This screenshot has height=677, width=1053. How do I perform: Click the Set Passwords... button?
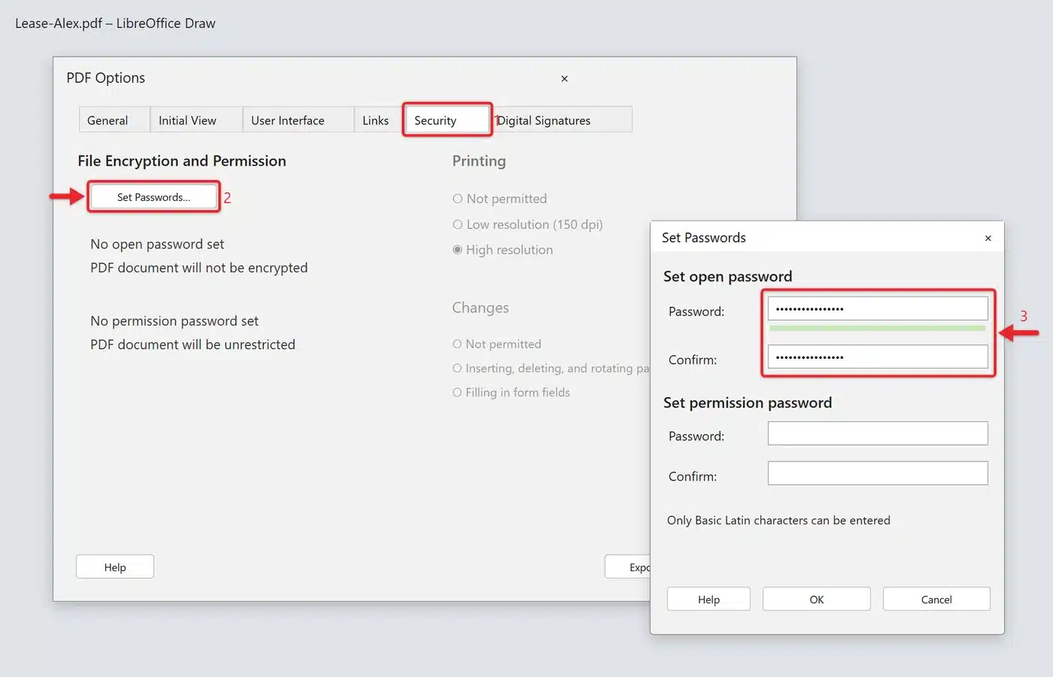153,197
